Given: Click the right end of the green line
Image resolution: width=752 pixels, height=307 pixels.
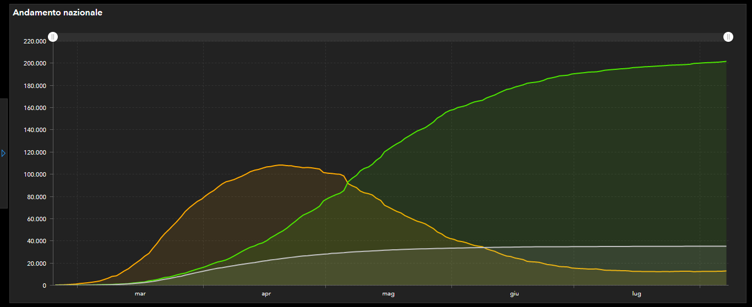Looking at the screenshot, I should click(x=726, y=62).
